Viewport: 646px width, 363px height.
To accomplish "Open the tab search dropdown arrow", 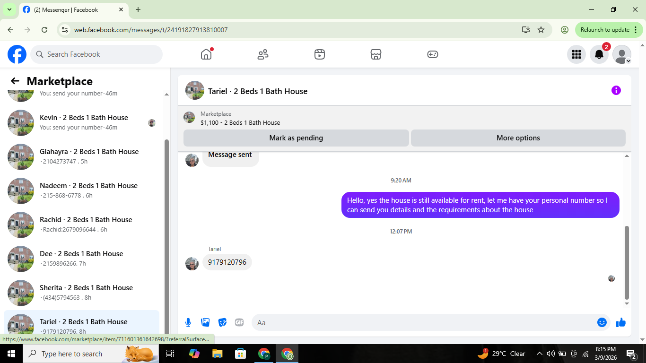I will tap(9, 9).
